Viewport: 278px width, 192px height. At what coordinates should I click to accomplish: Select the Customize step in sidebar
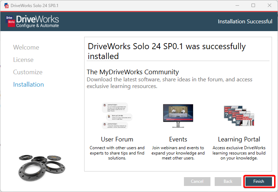(x=28, y=72)
